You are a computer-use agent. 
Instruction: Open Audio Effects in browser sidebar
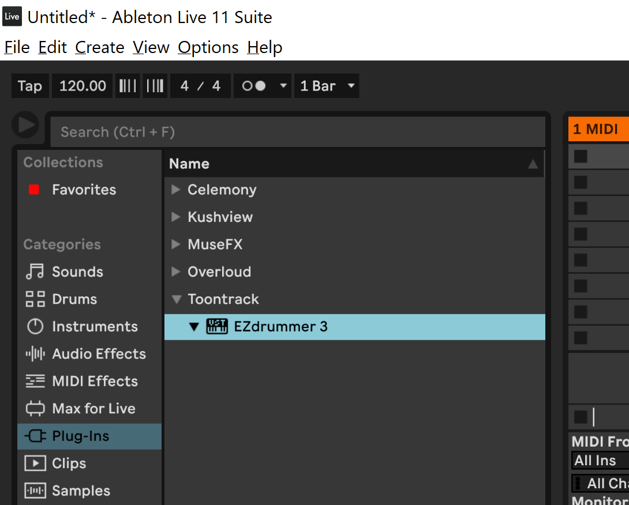pos(98,354)
